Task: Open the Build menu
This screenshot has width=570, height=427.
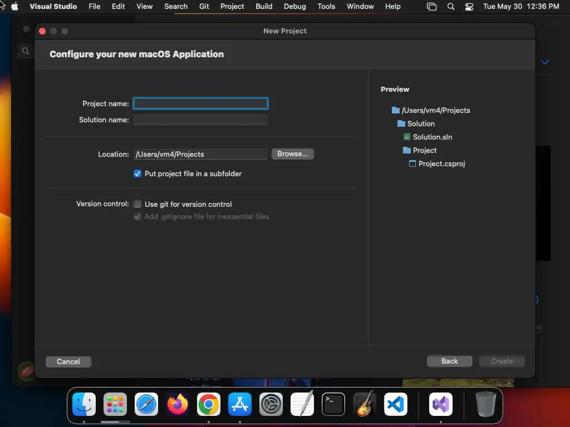Action: pos(264,7)
